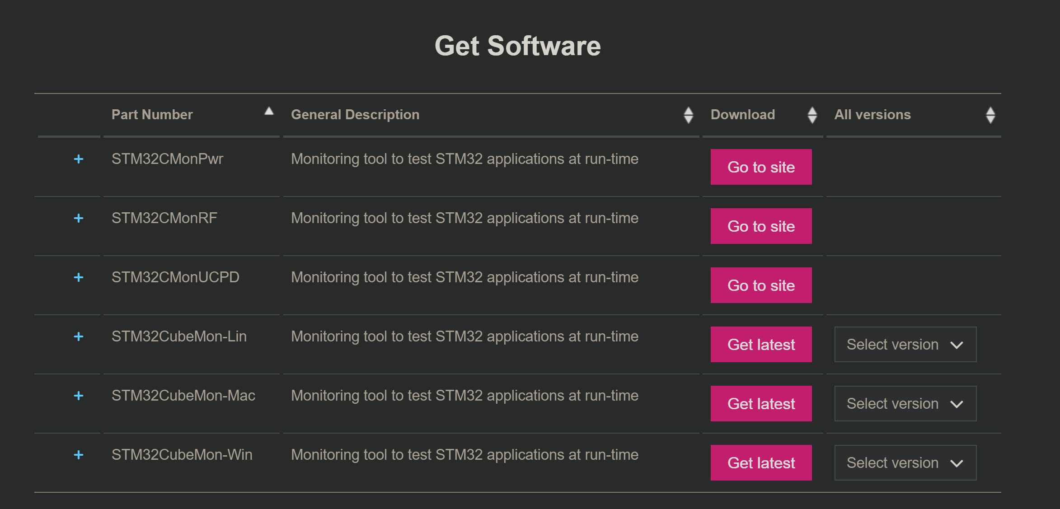Select the STM32CubeMon-Lin part number text
The image size is (1060, 509).
(179, 336)
